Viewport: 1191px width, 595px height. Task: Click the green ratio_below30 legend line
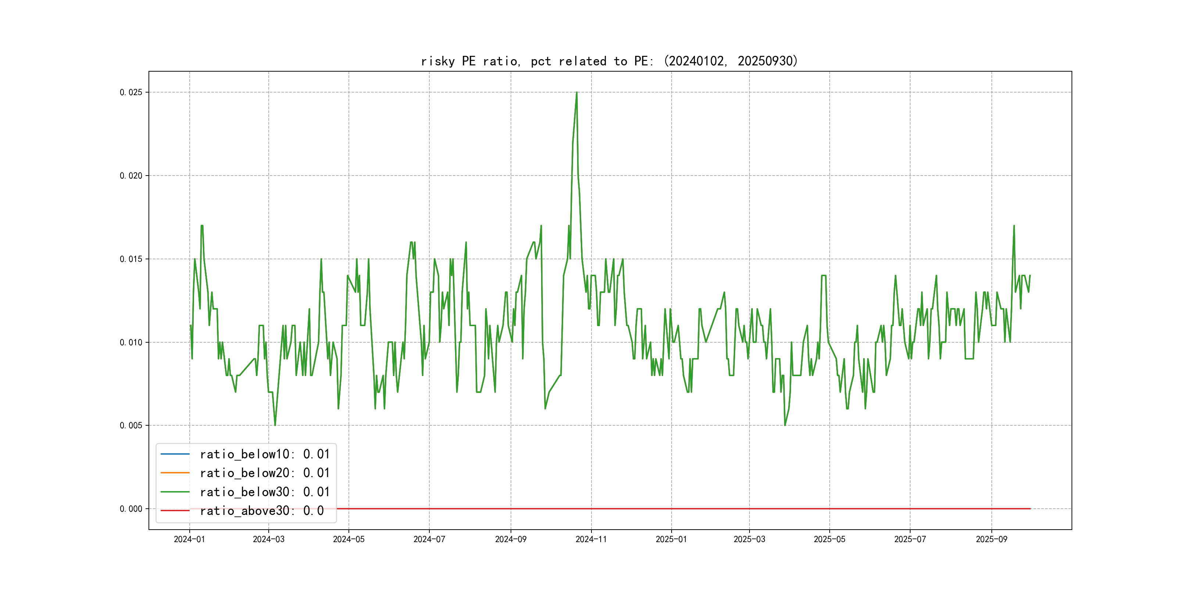[x=175, y=492]
